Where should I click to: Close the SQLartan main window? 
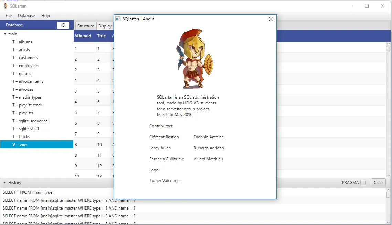(x=382, y=6)
